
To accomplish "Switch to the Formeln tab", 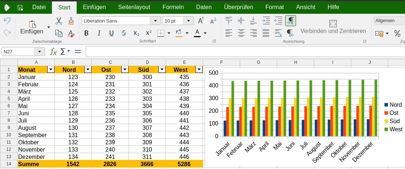I will pyautogui.click(x=173, y=7).
